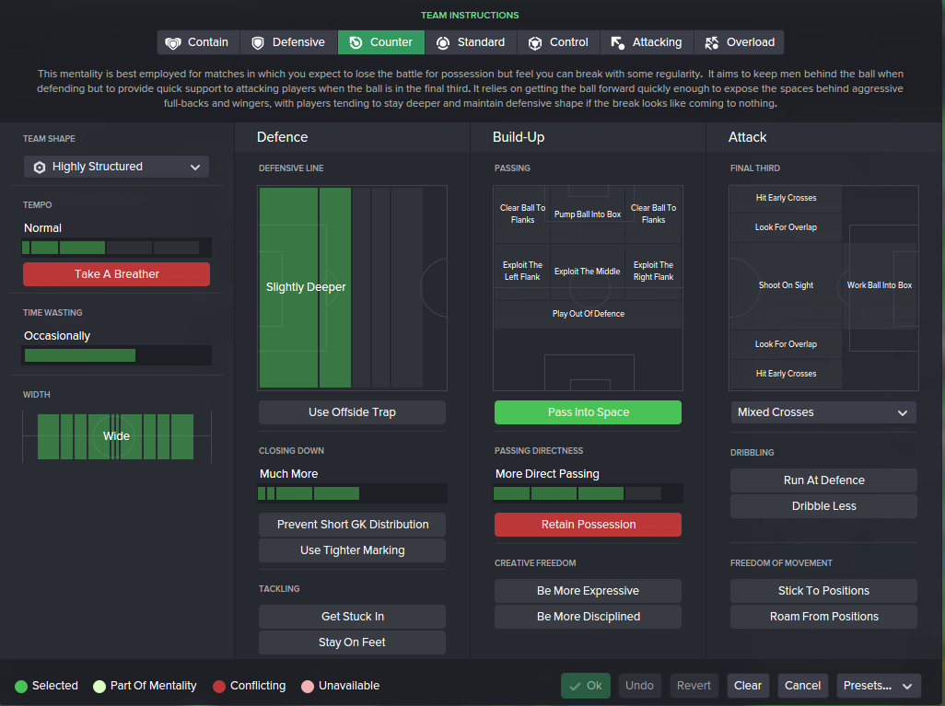
Task: Toggle the Pass Into Space instruction
Action: click(x=588, y=412)
